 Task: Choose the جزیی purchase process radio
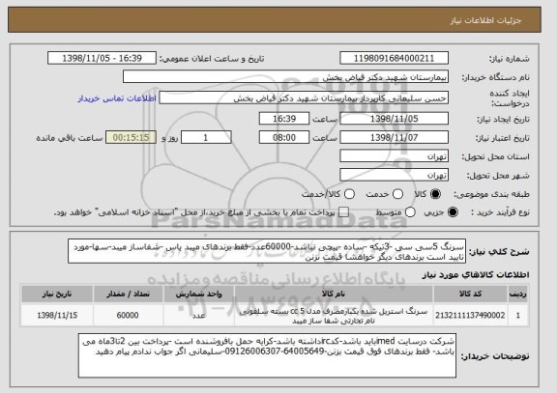(x=453, y=212)
